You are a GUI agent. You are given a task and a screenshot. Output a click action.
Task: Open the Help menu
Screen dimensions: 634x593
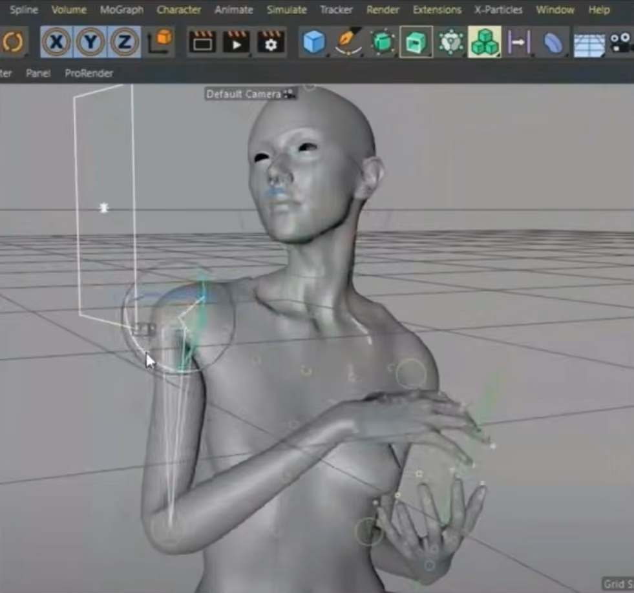pos(599,10)
